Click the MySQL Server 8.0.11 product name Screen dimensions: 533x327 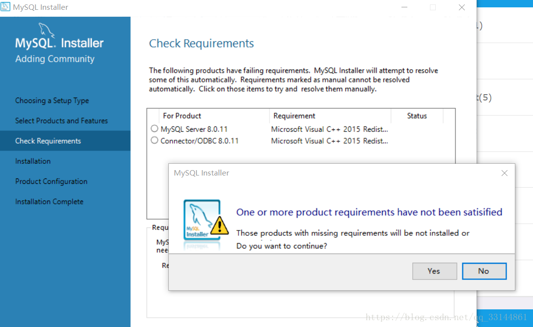coord(194,129)
